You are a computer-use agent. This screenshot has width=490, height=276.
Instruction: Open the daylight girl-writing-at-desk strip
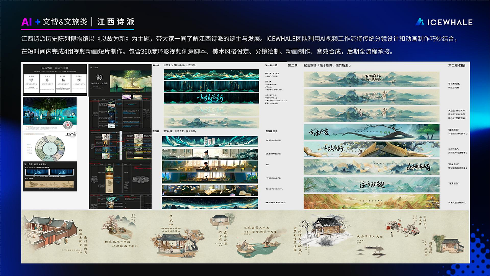point(210,154)
